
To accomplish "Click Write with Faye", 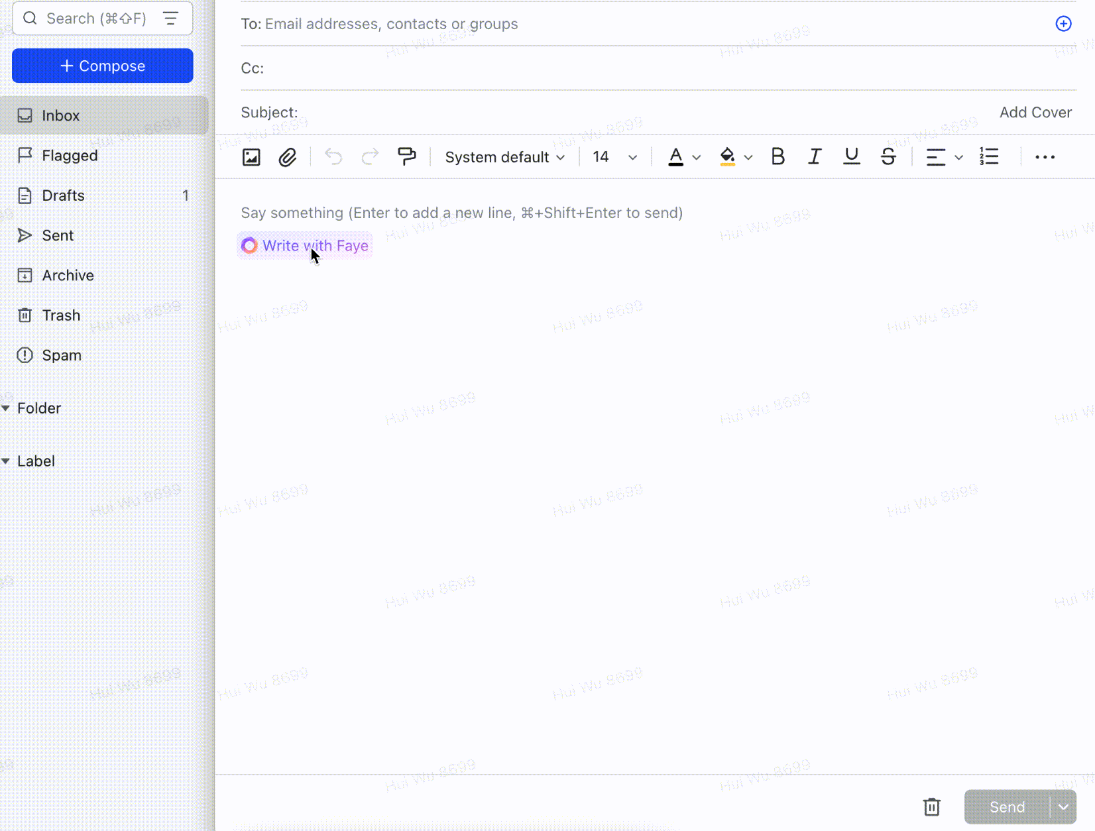I will 305,246.
